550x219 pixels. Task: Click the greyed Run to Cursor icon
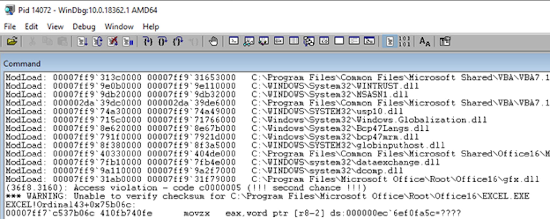[x=193, y=41]
